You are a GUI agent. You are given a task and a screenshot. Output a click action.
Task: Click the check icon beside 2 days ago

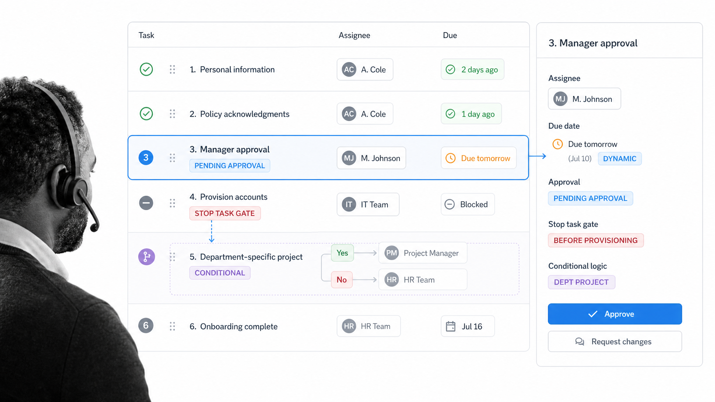coord(450,69)
